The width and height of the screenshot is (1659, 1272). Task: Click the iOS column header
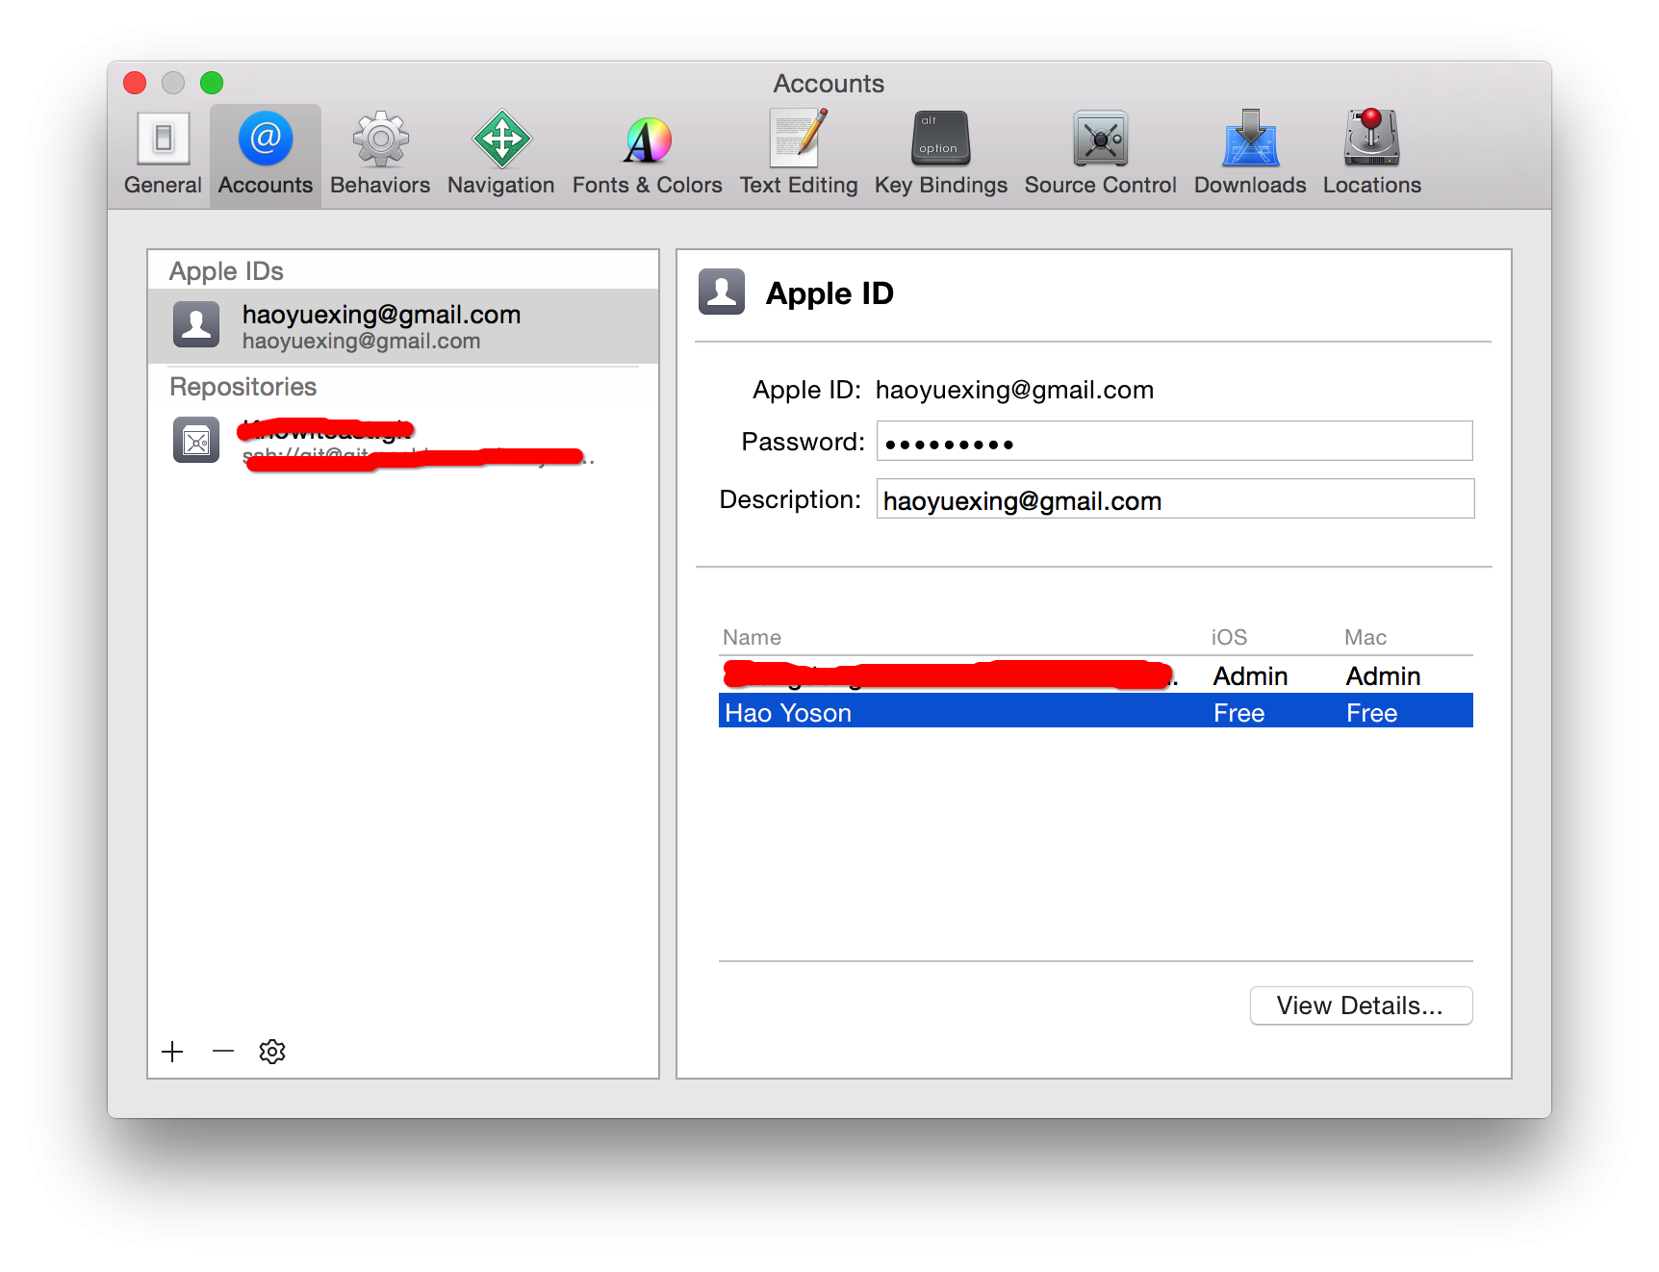point(1229,638)
